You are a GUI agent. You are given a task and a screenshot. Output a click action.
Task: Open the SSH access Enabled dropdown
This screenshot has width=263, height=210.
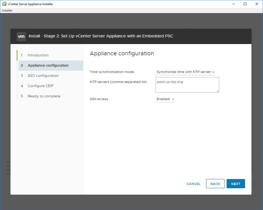coord(165,99)
